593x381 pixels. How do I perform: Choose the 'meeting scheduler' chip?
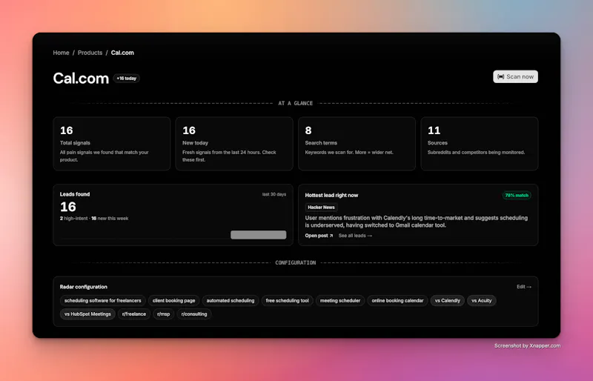click(340, 300)
